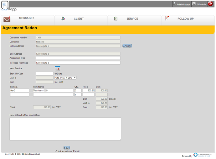
Task: Click the ltdadmin username in header
Action: click(202, 4)
